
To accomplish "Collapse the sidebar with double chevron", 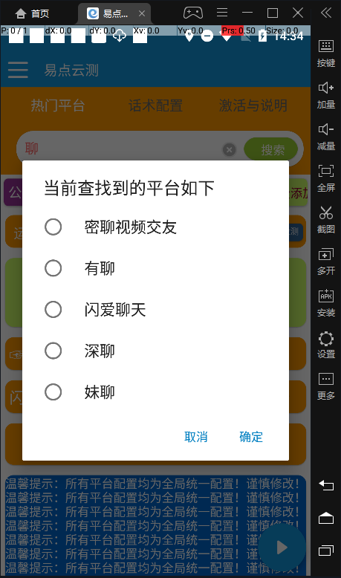I will [x=326, y=13].
